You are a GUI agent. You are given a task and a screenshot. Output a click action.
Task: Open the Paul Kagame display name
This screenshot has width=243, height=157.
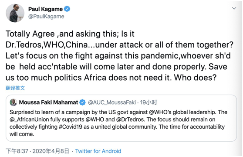click(45, 9)
